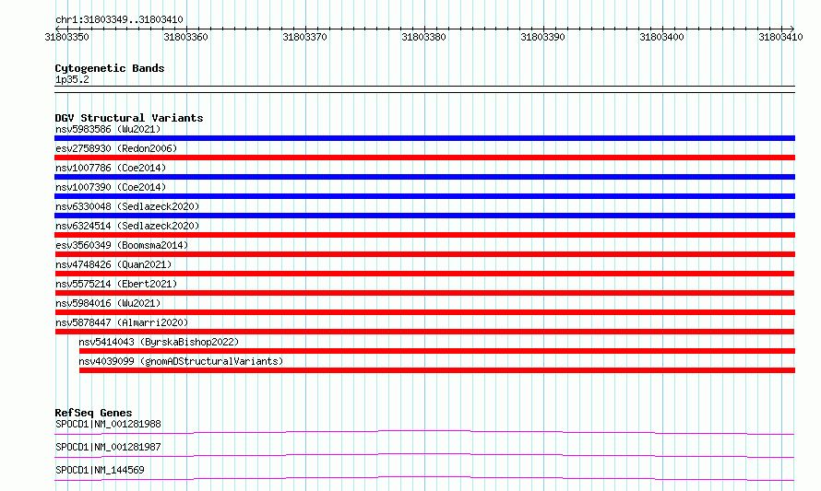Select the magenta line under SPOCD1|NM_001281988

point(424,432)
